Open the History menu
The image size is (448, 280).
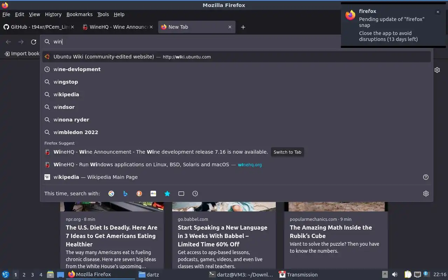pyautogui.click(x=53, y=14)
